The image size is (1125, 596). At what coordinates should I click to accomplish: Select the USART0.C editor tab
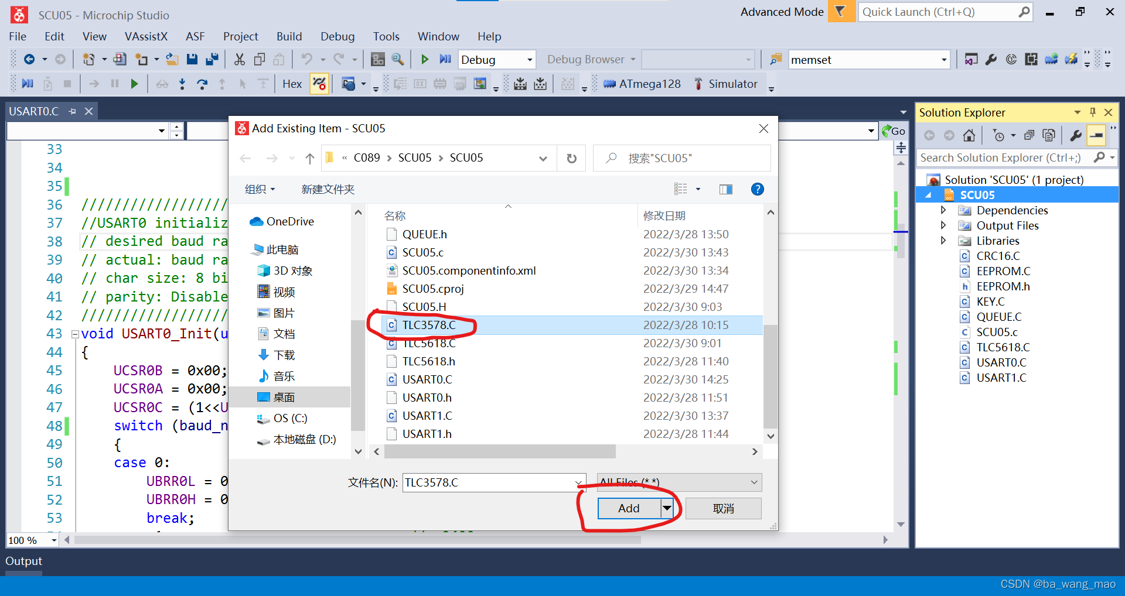pyautogui.click(x=33, y=111)
